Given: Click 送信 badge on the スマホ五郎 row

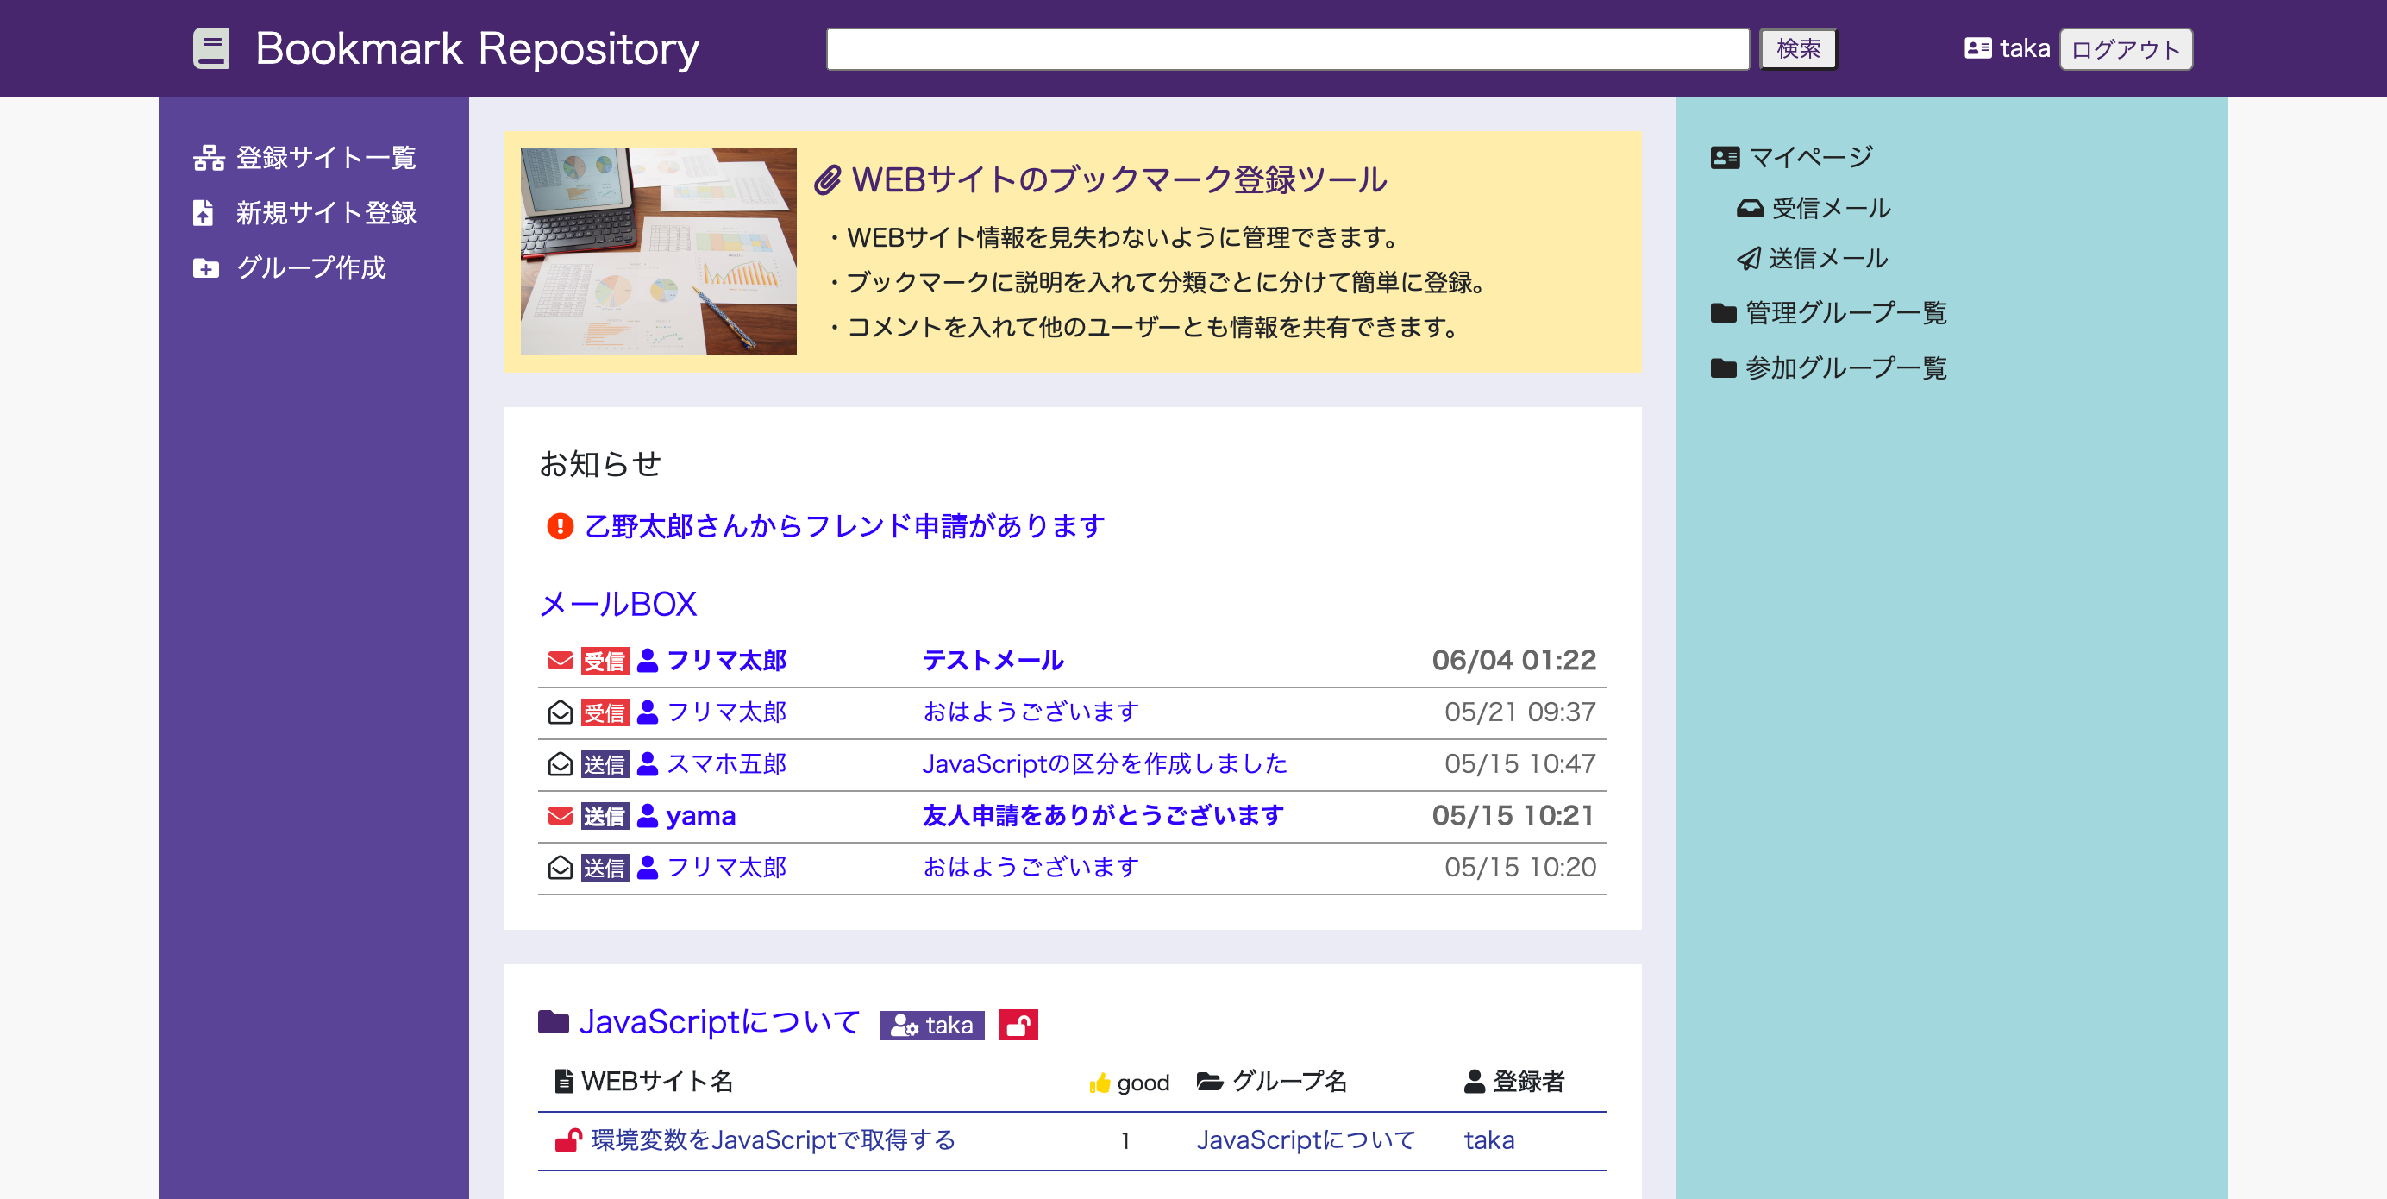Looking at the screenshot, I should (605, 764).
